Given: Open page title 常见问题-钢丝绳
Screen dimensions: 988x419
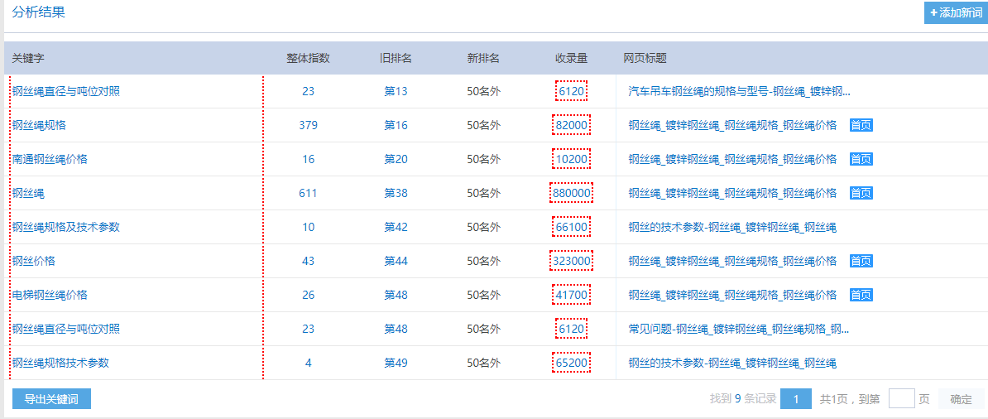Looking at the screenshot, I should tap(738, 329).
